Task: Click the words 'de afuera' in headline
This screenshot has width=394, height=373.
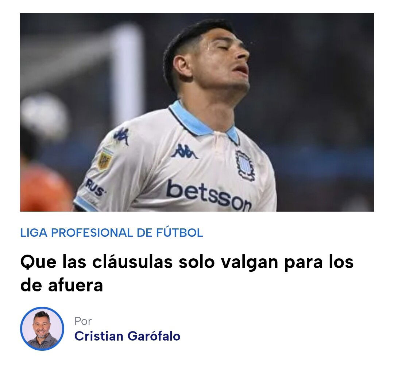Action: point(62,286)
